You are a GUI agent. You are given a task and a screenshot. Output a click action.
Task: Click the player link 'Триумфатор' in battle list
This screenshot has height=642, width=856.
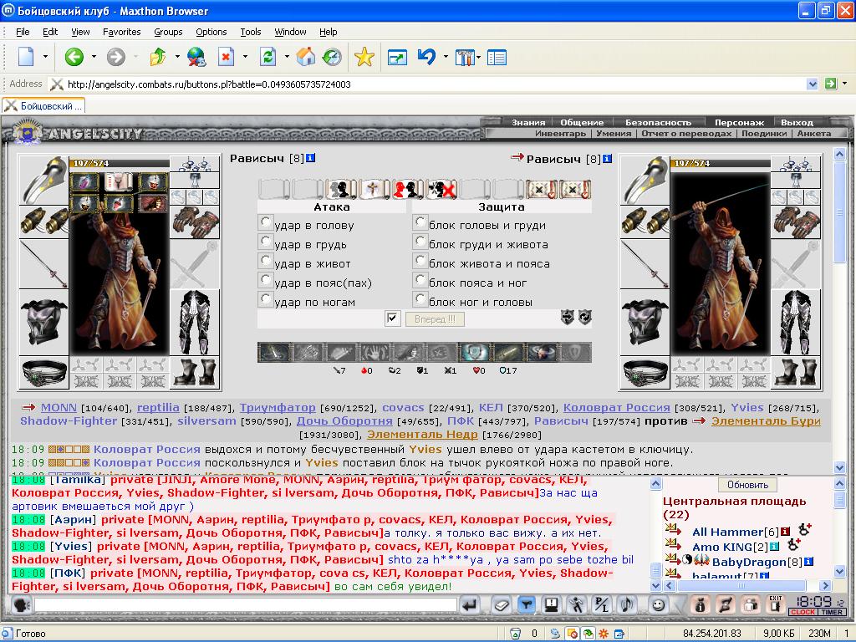tap(278, 408)
